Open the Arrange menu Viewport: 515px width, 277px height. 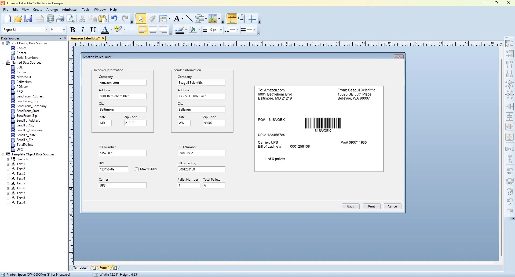pos(52,9)
